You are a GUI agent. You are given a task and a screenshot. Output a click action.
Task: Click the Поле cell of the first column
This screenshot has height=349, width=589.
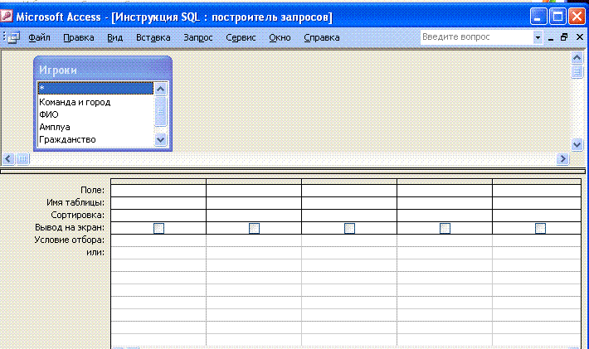[158, 191]
